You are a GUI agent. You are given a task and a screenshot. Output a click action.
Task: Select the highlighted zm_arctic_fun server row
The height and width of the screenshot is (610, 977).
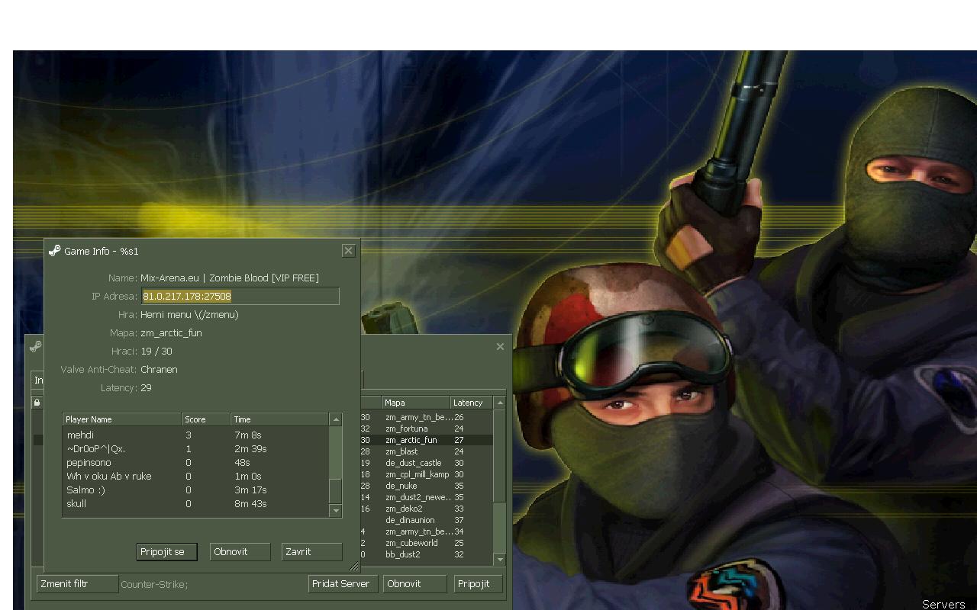click(426, 440)
